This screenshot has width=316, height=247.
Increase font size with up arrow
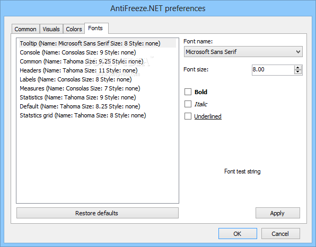pos(298,68)
